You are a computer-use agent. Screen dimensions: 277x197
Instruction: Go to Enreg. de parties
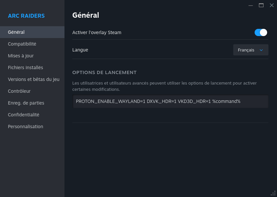click(x=32, y=103)
